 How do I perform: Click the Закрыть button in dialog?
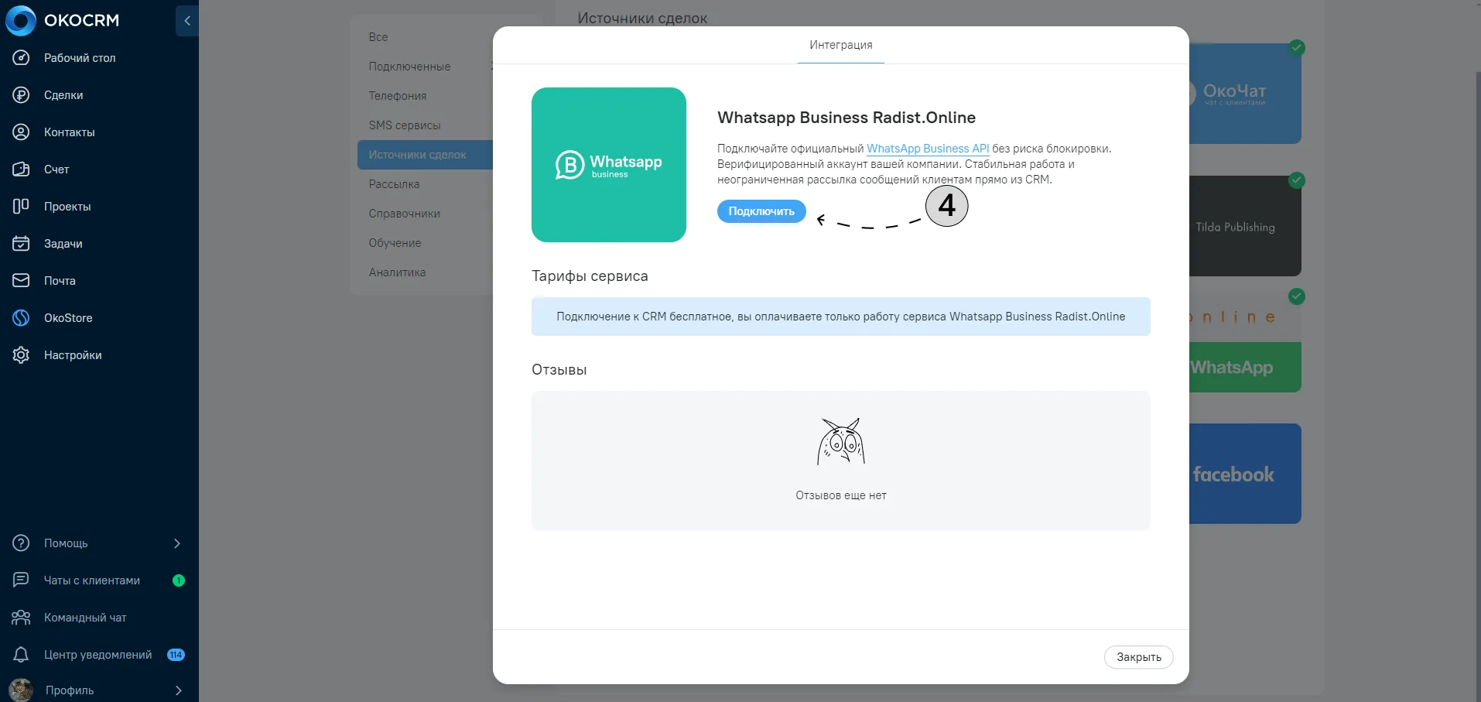tap(1138, 657)
